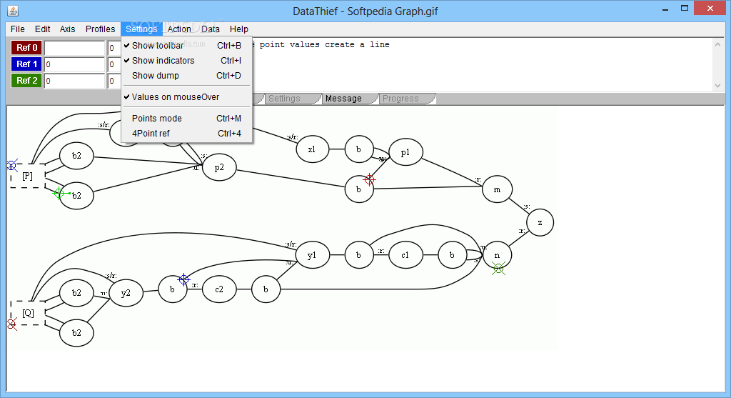Click the blue X marker beside [P] box
The height and width of the screenshot is (398, 731).
11,165
